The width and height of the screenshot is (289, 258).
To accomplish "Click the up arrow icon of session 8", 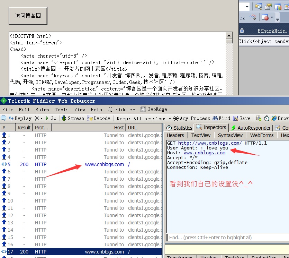I will pyautogui.click(x=4, y=186).
